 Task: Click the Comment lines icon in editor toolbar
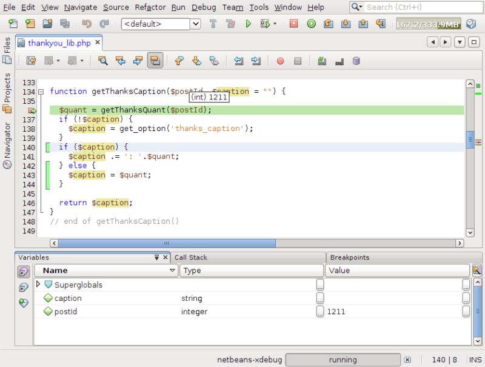pos(321,61)
